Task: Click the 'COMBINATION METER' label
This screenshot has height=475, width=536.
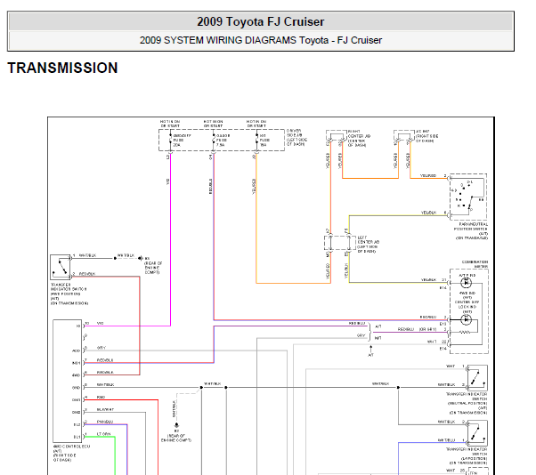Action: click(x=475, y=264)
